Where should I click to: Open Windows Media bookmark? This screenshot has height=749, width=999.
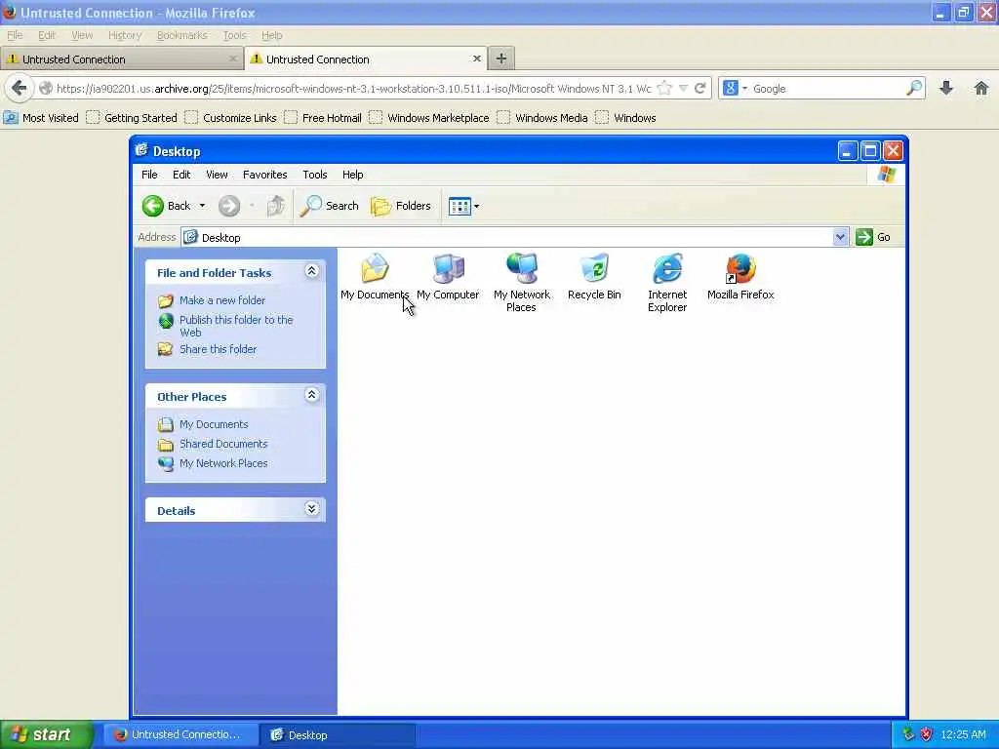543,118
